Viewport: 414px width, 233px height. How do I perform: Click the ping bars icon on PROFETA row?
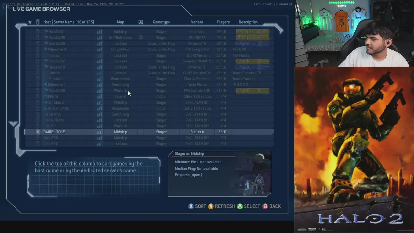pos(100,96)
